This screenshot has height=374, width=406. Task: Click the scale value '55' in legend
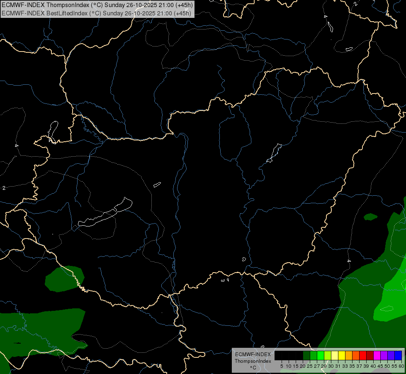tap(394, 366)
